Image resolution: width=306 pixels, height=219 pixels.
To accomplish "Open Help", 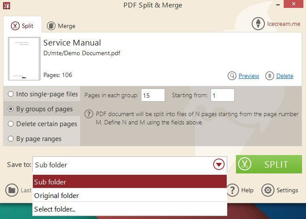I will pyautogui.click(x=247, y=190).
